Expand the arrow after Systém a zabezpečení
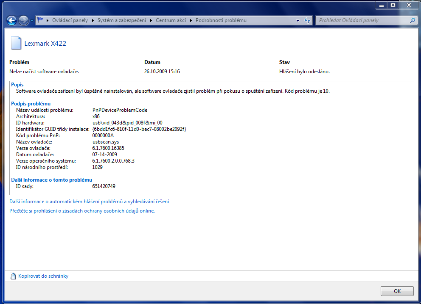This screenshot has width=421, height=304. pos(152,20)
